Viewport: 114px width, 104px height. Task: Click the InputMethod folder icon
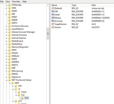[x=9, y=29]
